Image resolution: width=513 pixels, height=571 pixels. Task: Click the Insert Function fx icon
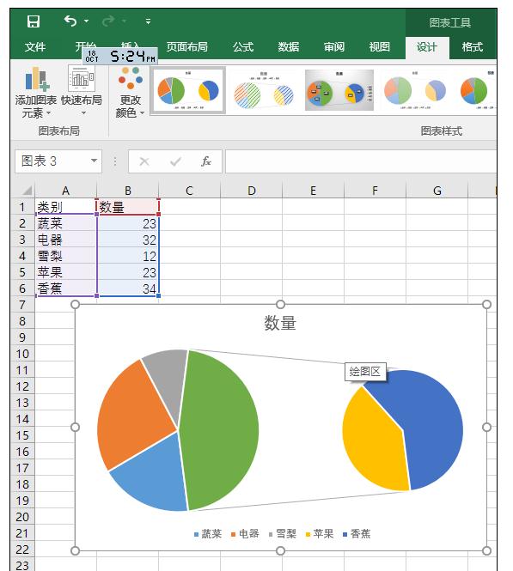[206, 161]
